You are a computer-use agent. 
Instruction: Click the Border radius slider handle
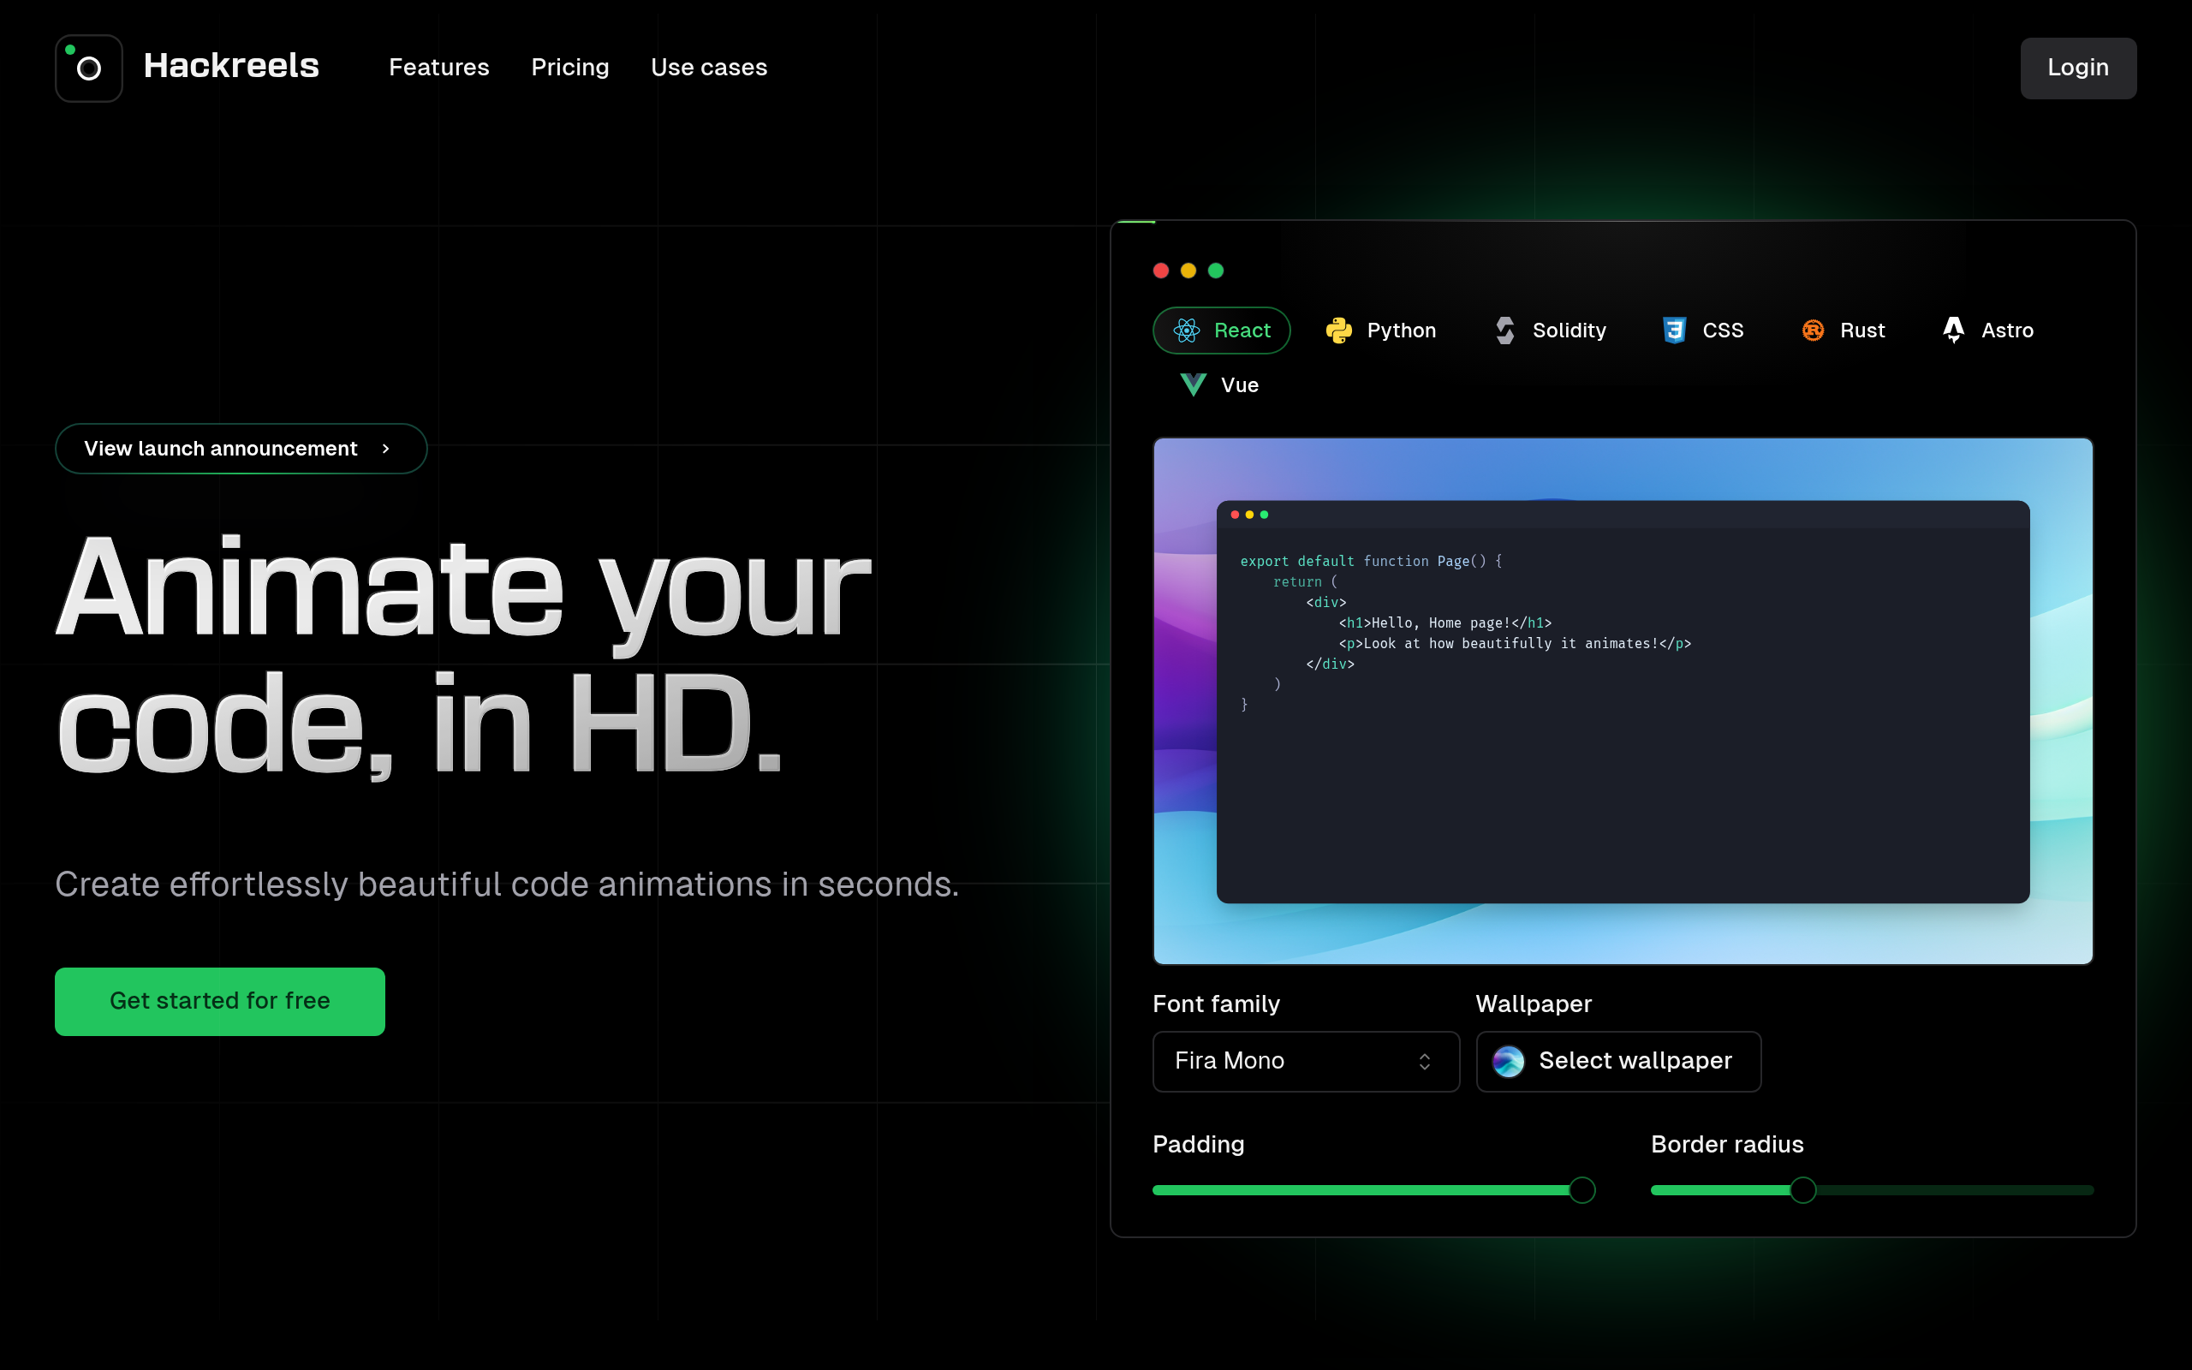1803,1189
